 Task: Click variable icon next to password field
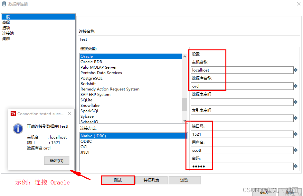coord(296,166)
